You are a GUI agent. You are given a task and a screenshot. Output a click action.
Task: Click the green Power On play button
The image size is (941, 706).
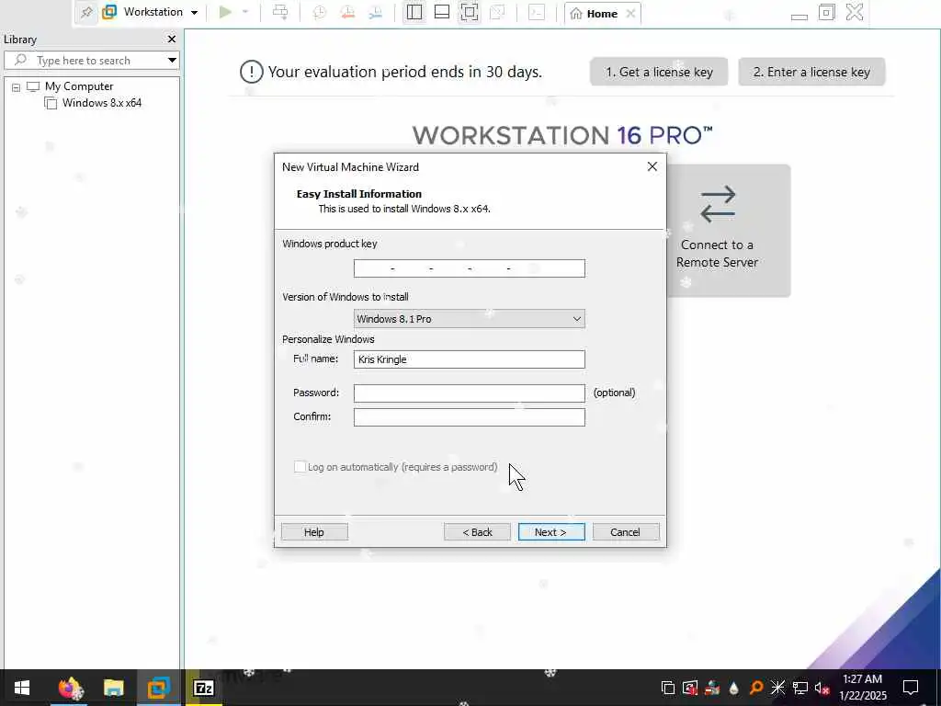[225, 12]
